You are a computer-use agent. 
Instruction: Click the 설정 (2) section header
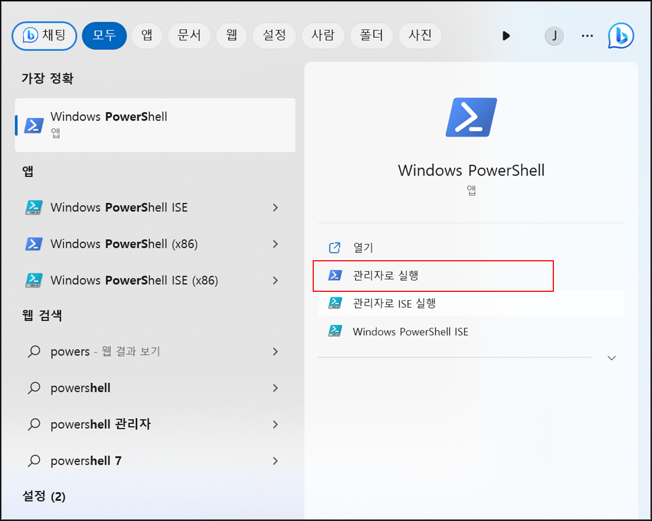pyautogui.click(x=44, y=496)
